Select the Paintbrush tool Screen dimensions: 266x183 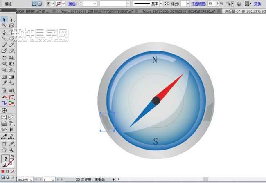pos(4,45)
